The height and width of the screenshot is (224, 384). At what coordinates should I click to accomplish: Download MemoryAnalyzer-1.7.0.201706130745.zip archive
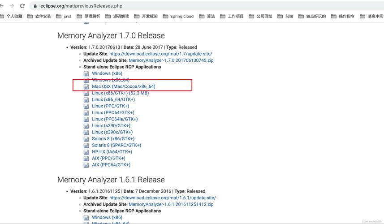[x=171, y=60]
